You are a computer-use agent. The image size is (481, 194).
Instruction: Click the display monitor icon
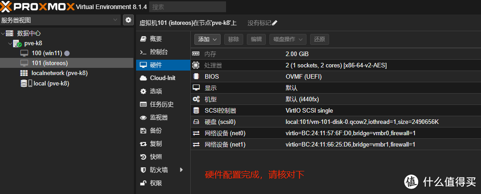click(196, 88)
